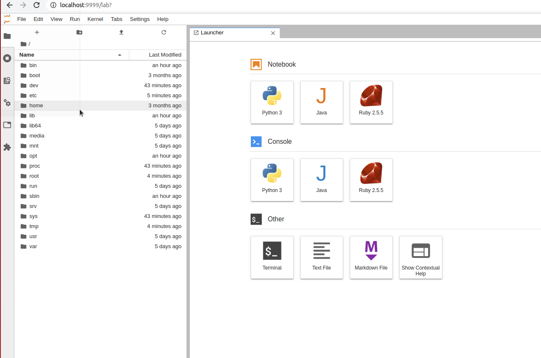Viewport: 541px width, 358px height.
Task: Open the Kernel menu
Action: point(95,19)
